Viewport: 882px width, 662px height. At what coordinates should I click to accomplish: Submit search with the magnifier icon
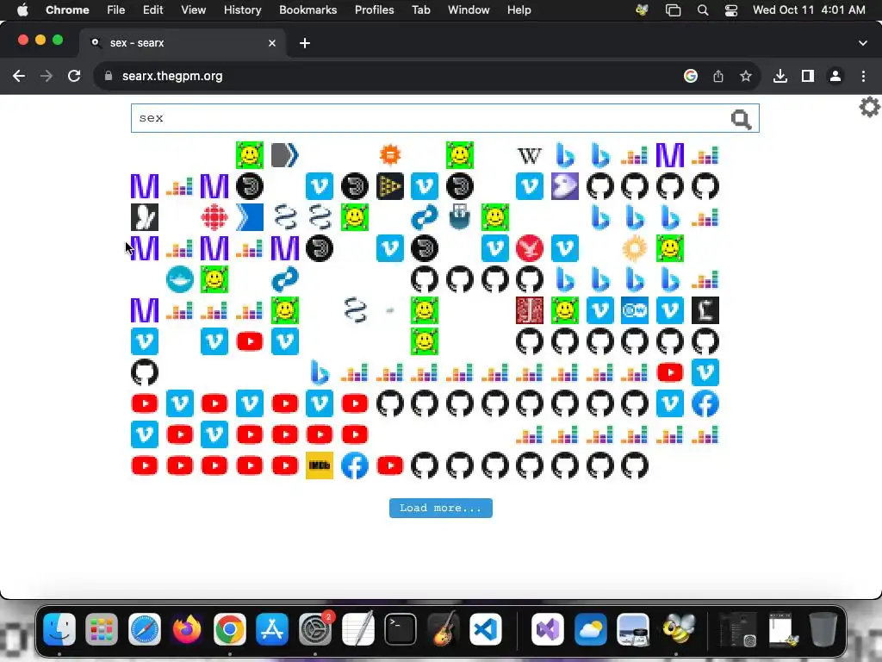click(x=741, y=119)
